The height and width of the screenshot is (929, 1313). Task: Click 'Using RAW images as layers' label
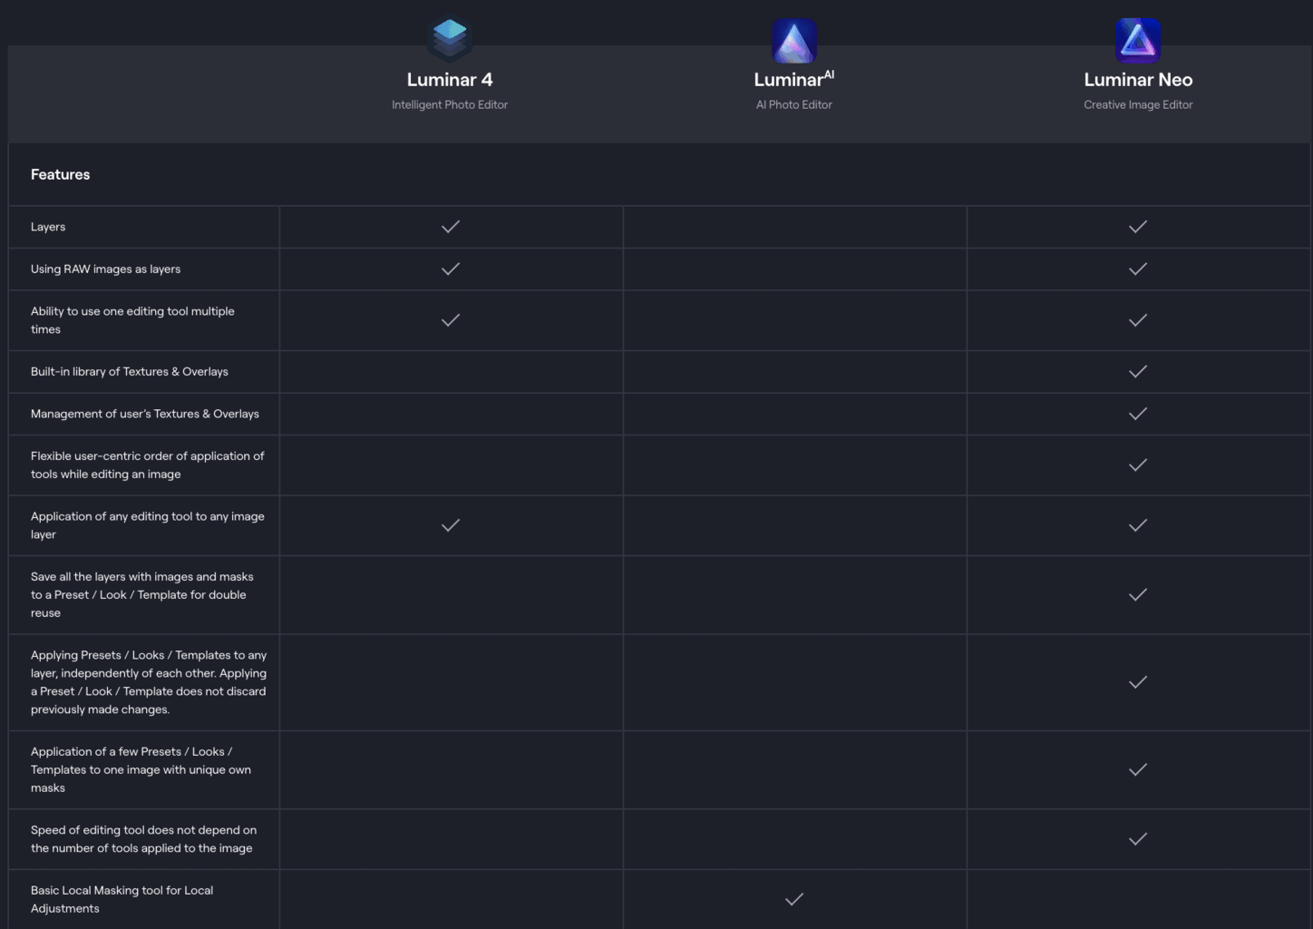pyautogui.click(x=105, y=269)
